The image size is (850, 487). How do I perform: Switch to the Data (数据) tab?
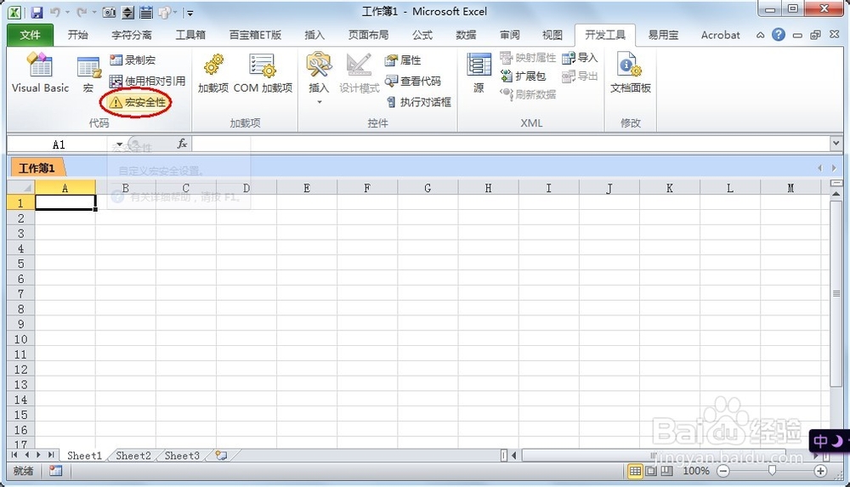point(466,35)
